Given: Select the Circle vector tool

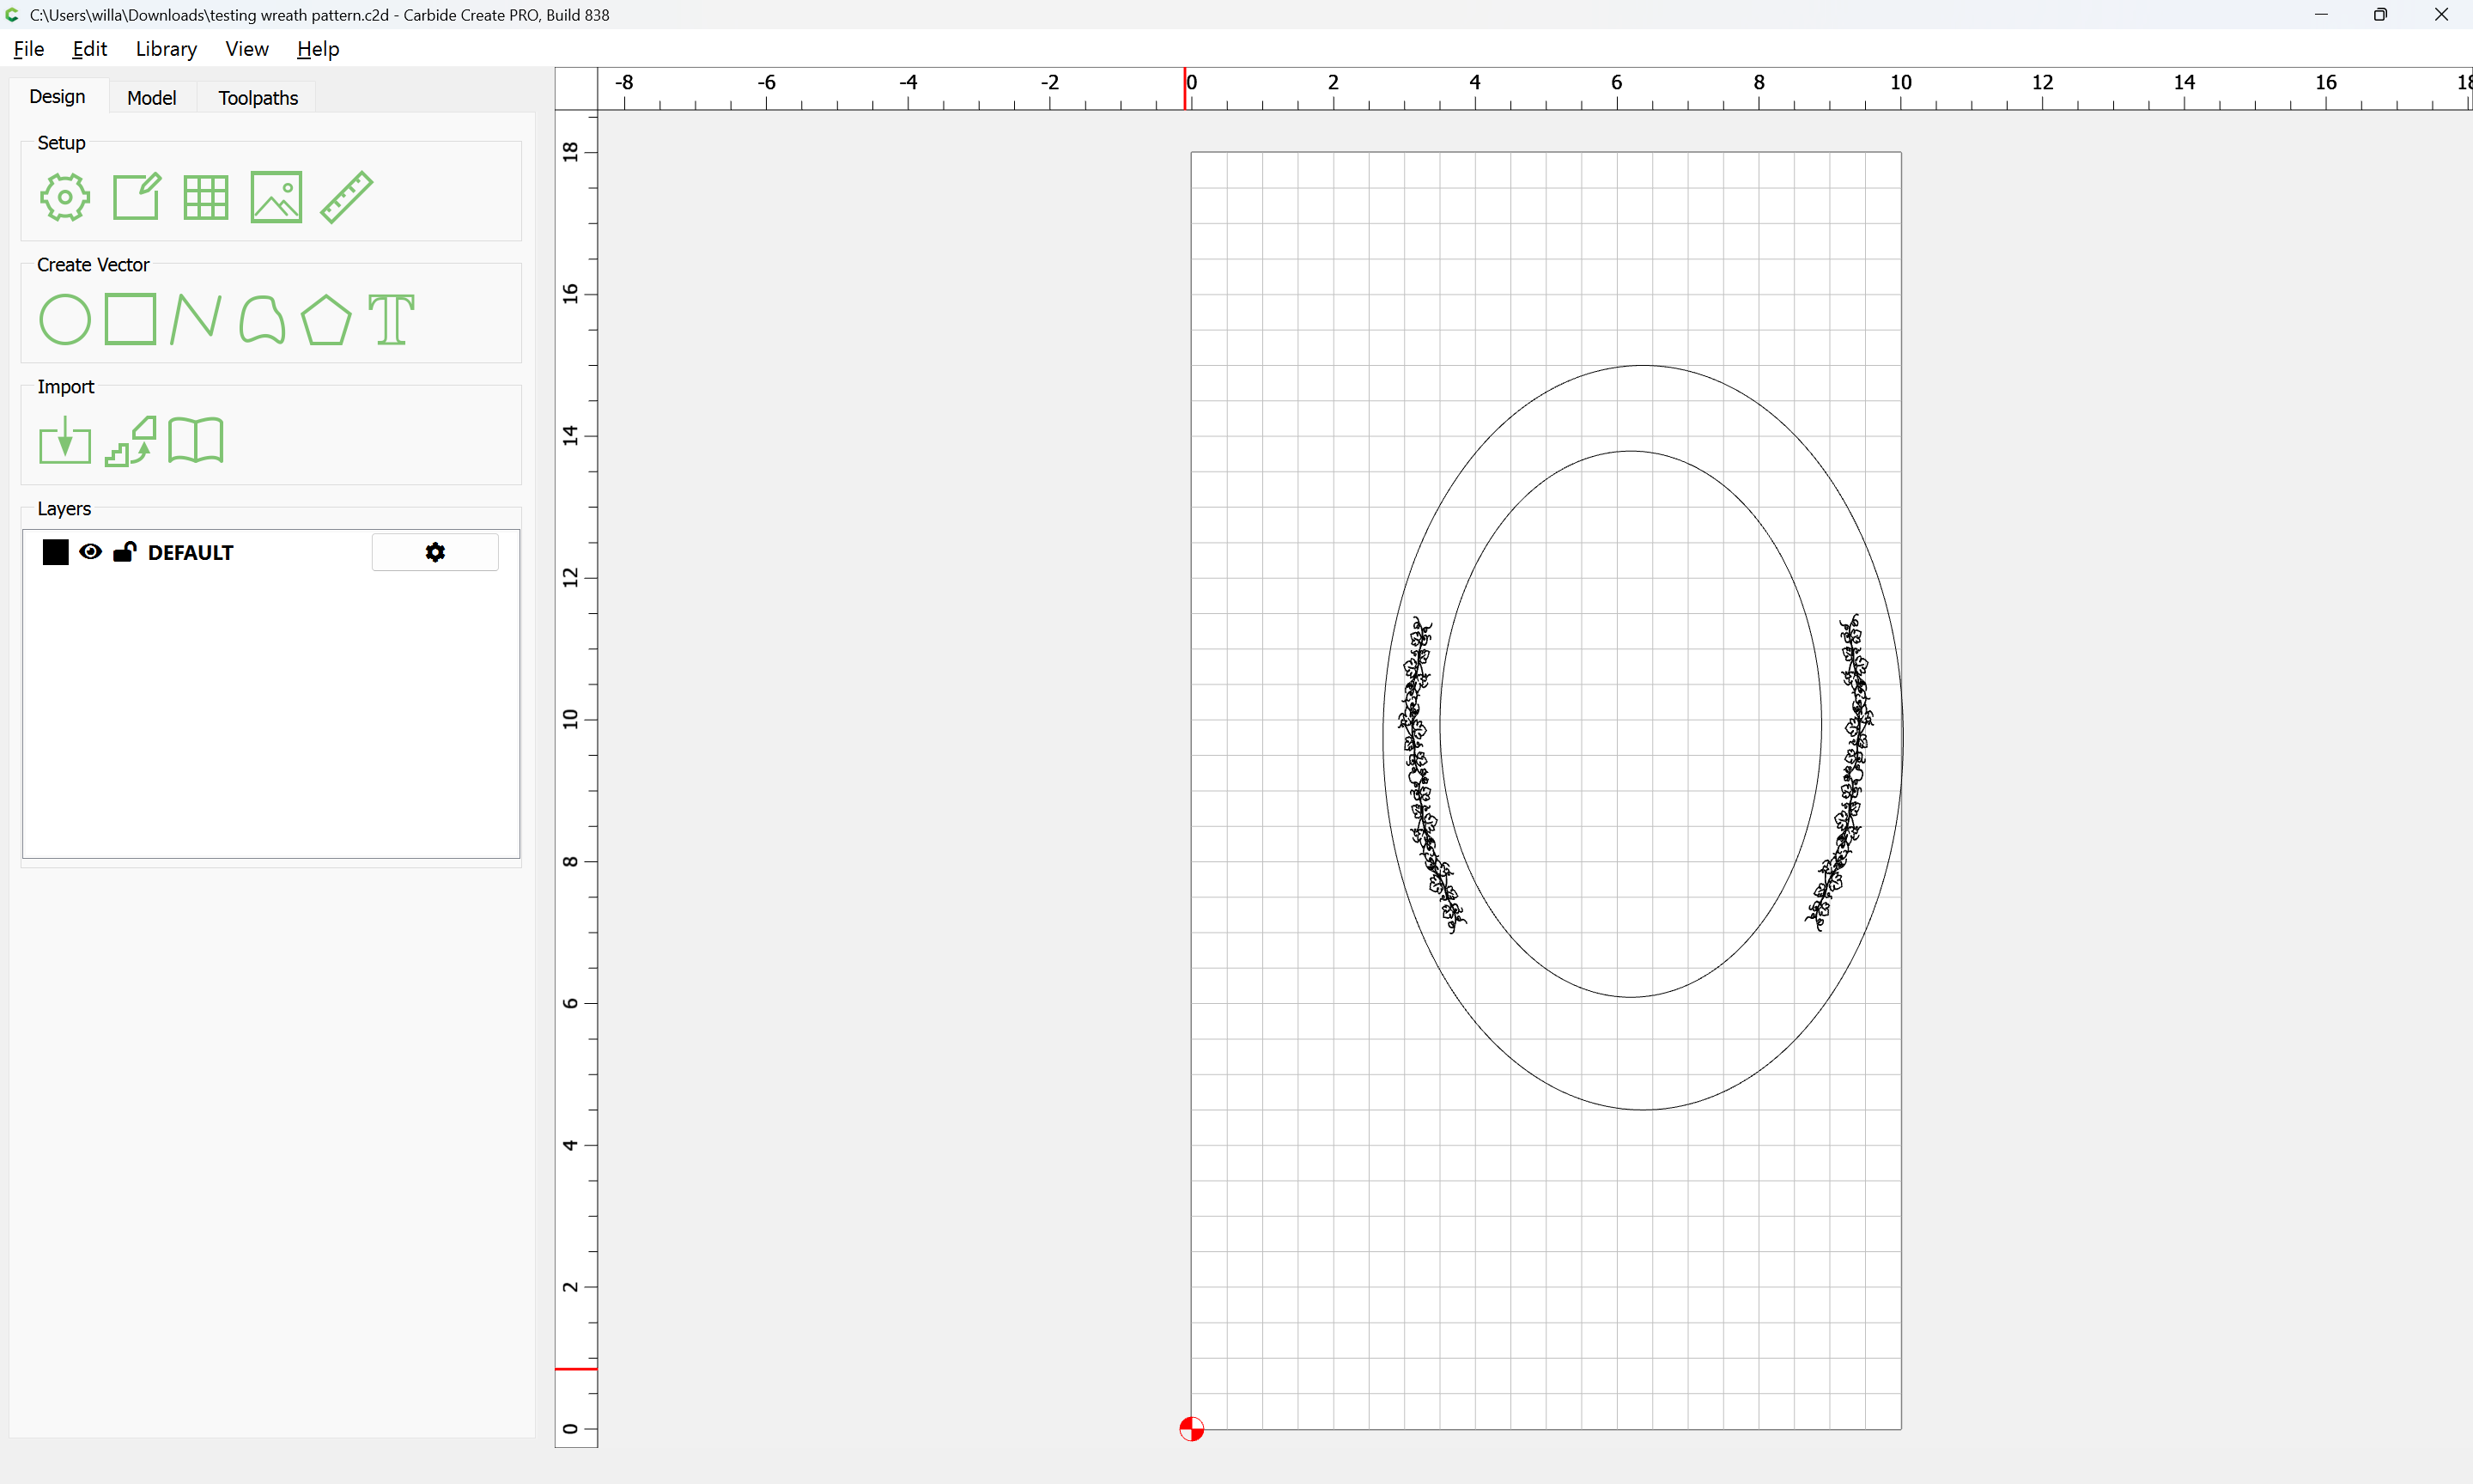Looking at the screenshot, I should click(65, 320).
